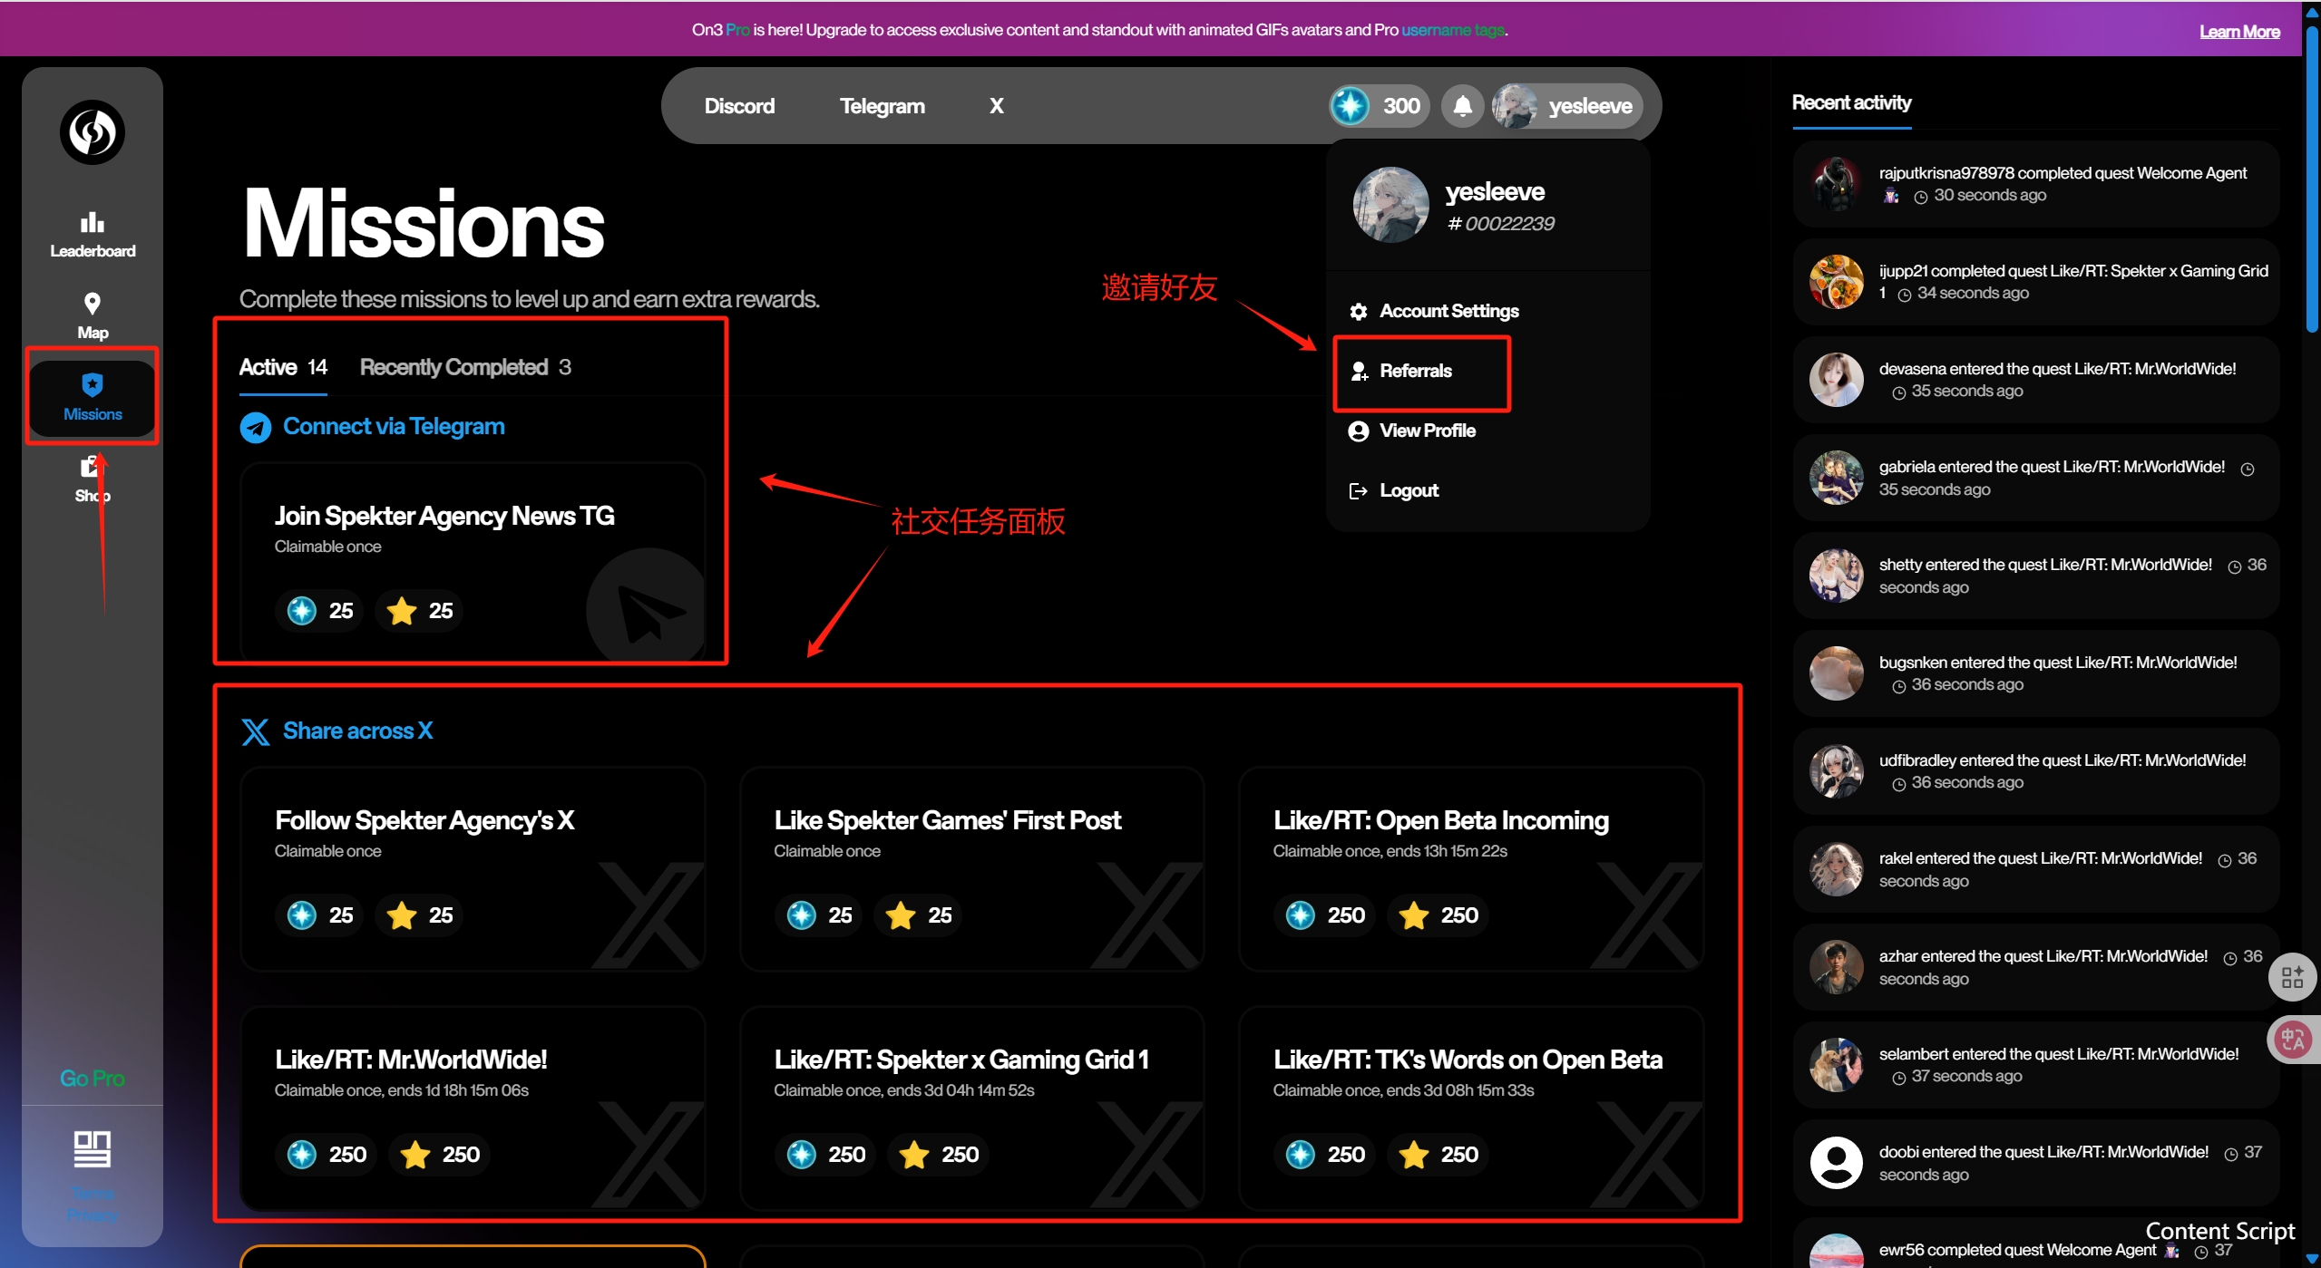Viewport: 2321px width, 1268px height.
Task: Click devasena's avatar in Recent activity
Action: coord(1837,380)
